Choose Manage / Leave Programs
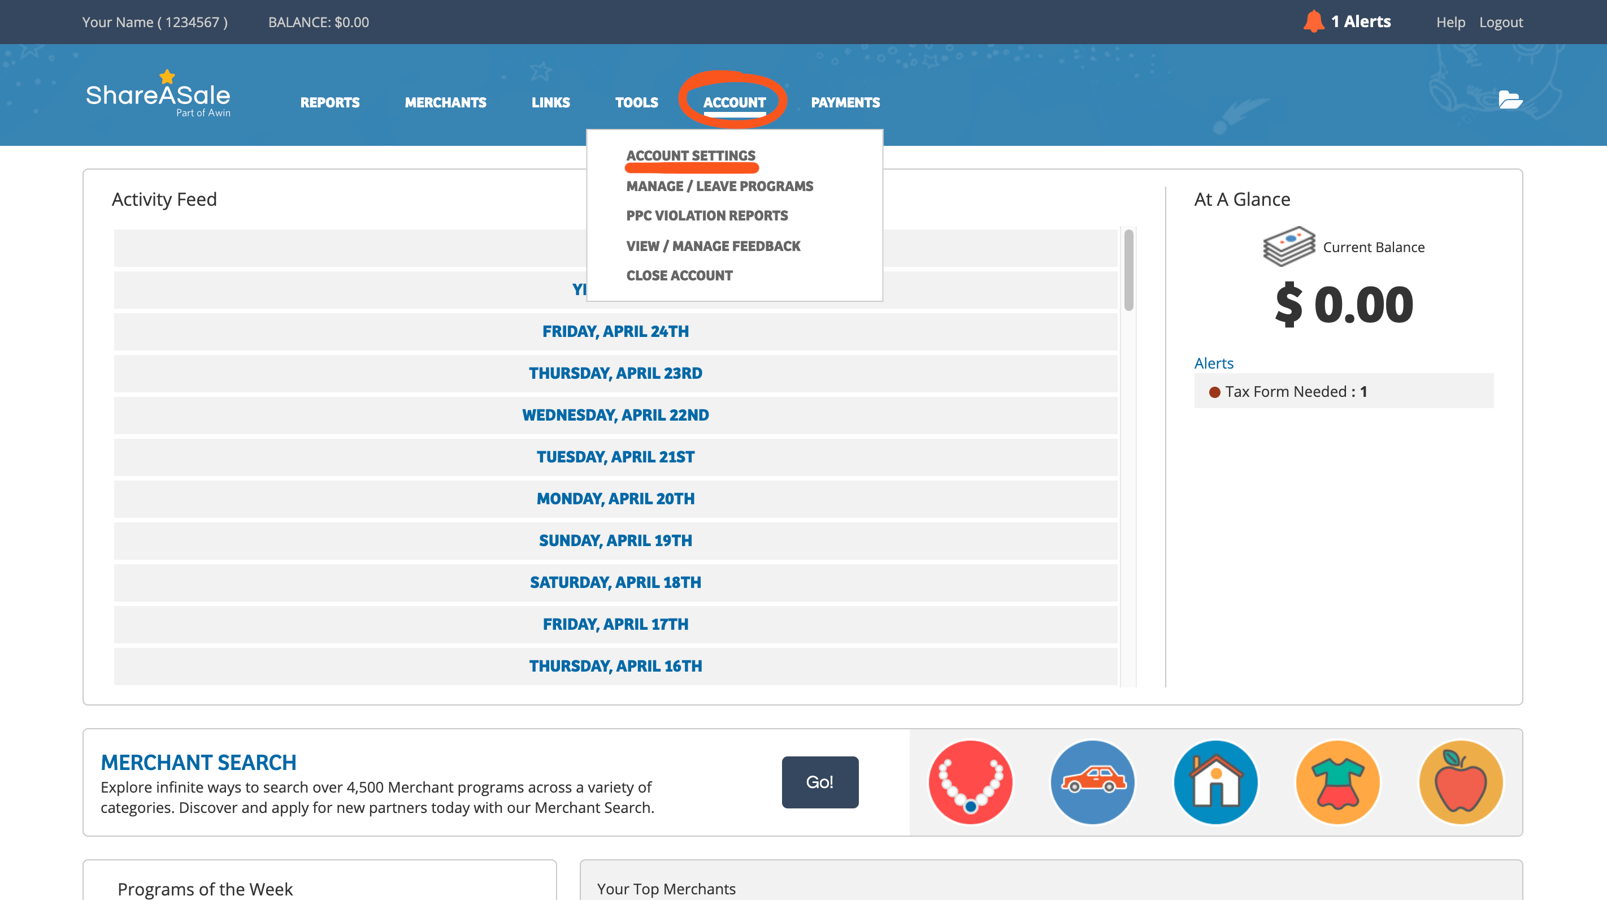The height and width of the screenshot is (900, 1607). [x=719, y=186]
